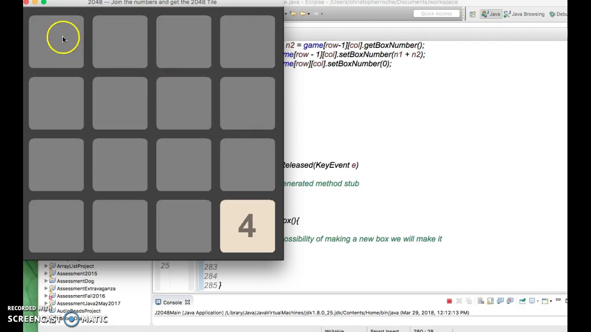The image size is (591, 332).
Task: Select AssessmentDog project label
Action: (x=75, y=281)
